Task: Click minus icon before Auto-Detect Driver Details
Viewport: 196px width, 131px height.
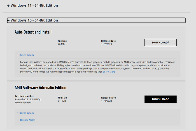Action: pos(18,55)
